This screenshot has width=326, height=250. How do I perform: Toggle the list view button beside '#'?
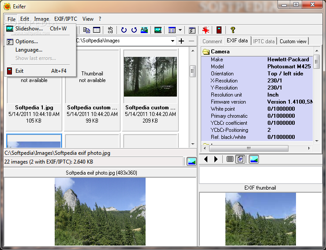point(230,159)
